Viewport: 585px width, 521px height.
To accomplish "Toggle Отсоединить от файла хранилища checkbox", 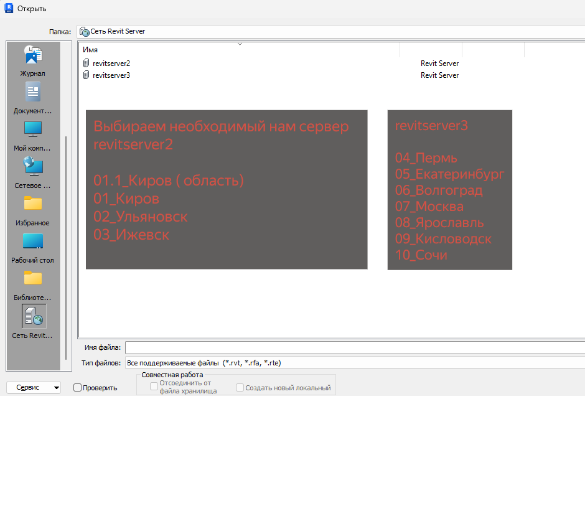I will coord(154,387).
